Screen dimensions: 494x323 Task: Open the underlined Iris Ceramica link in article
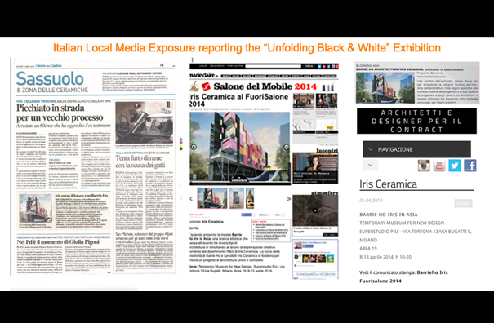click(x=212, y=222)
